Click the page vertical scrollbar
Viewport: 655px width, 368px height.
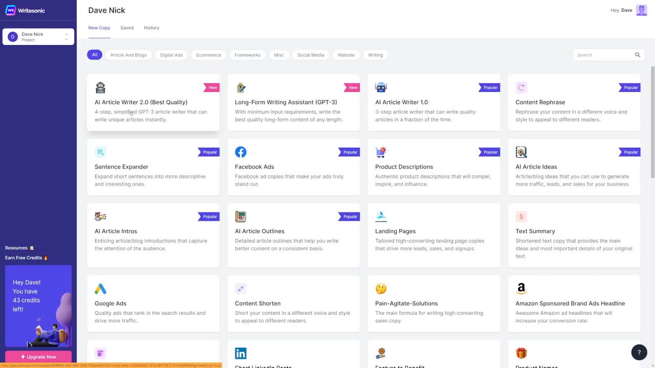652,123
